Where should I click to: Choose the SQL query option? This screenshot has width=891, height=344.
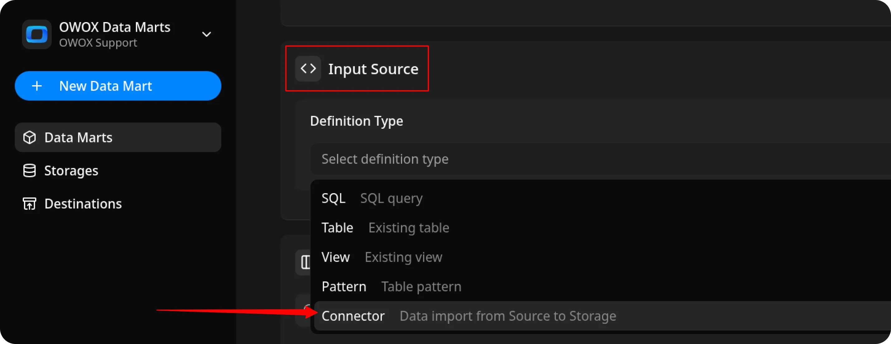[372, 198]
